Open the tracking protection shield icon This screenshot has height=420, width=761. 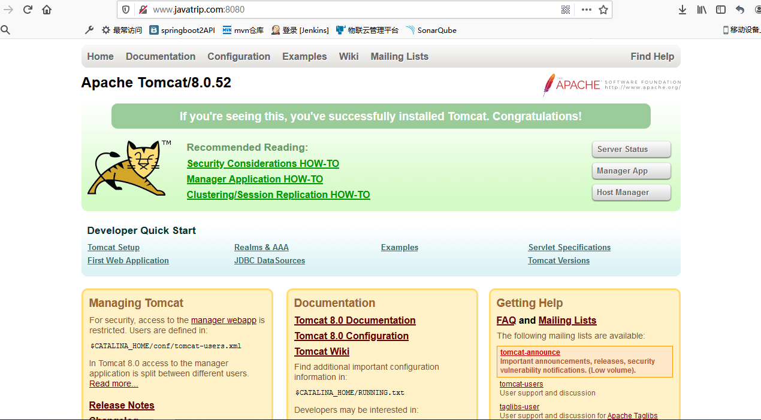[x=126, y=10]
